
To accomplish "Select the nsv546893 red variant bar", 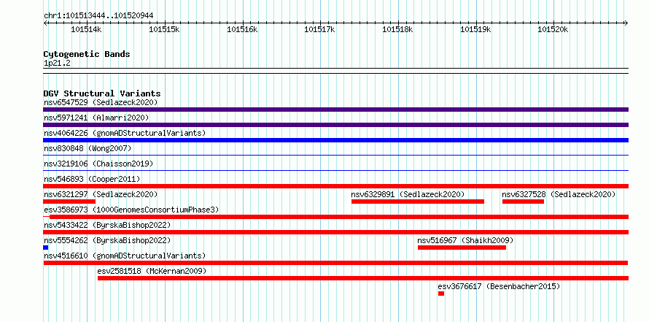I will (335, 186).
